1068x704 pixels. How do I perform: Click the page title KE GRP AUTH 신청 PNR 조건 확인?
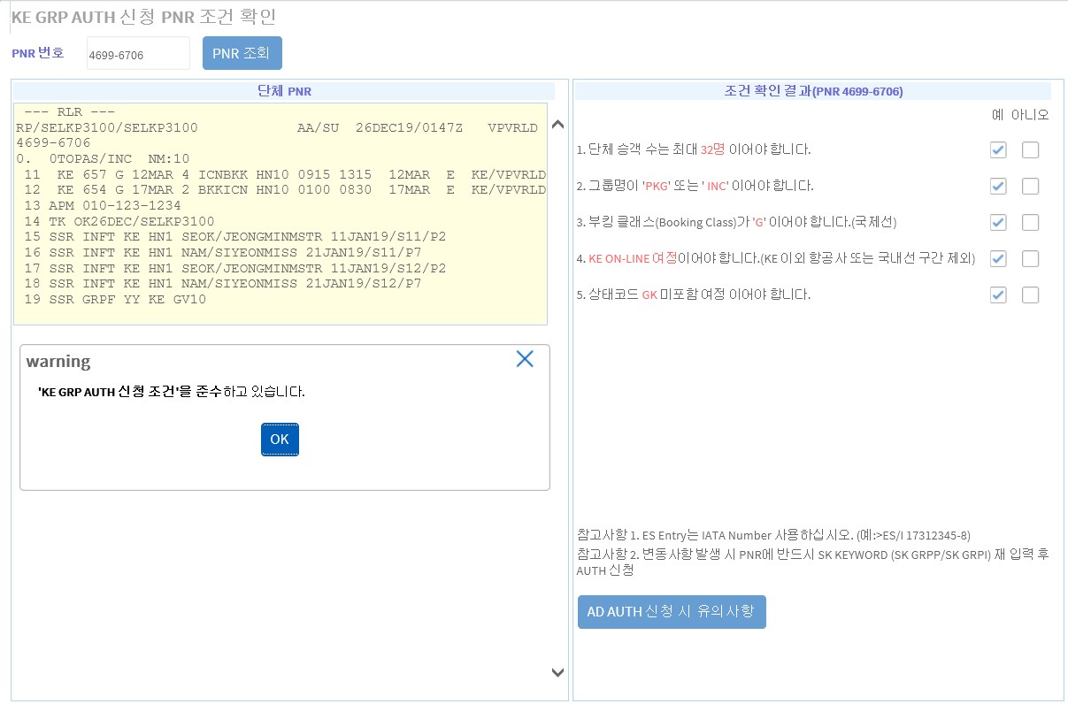(144, 18)
